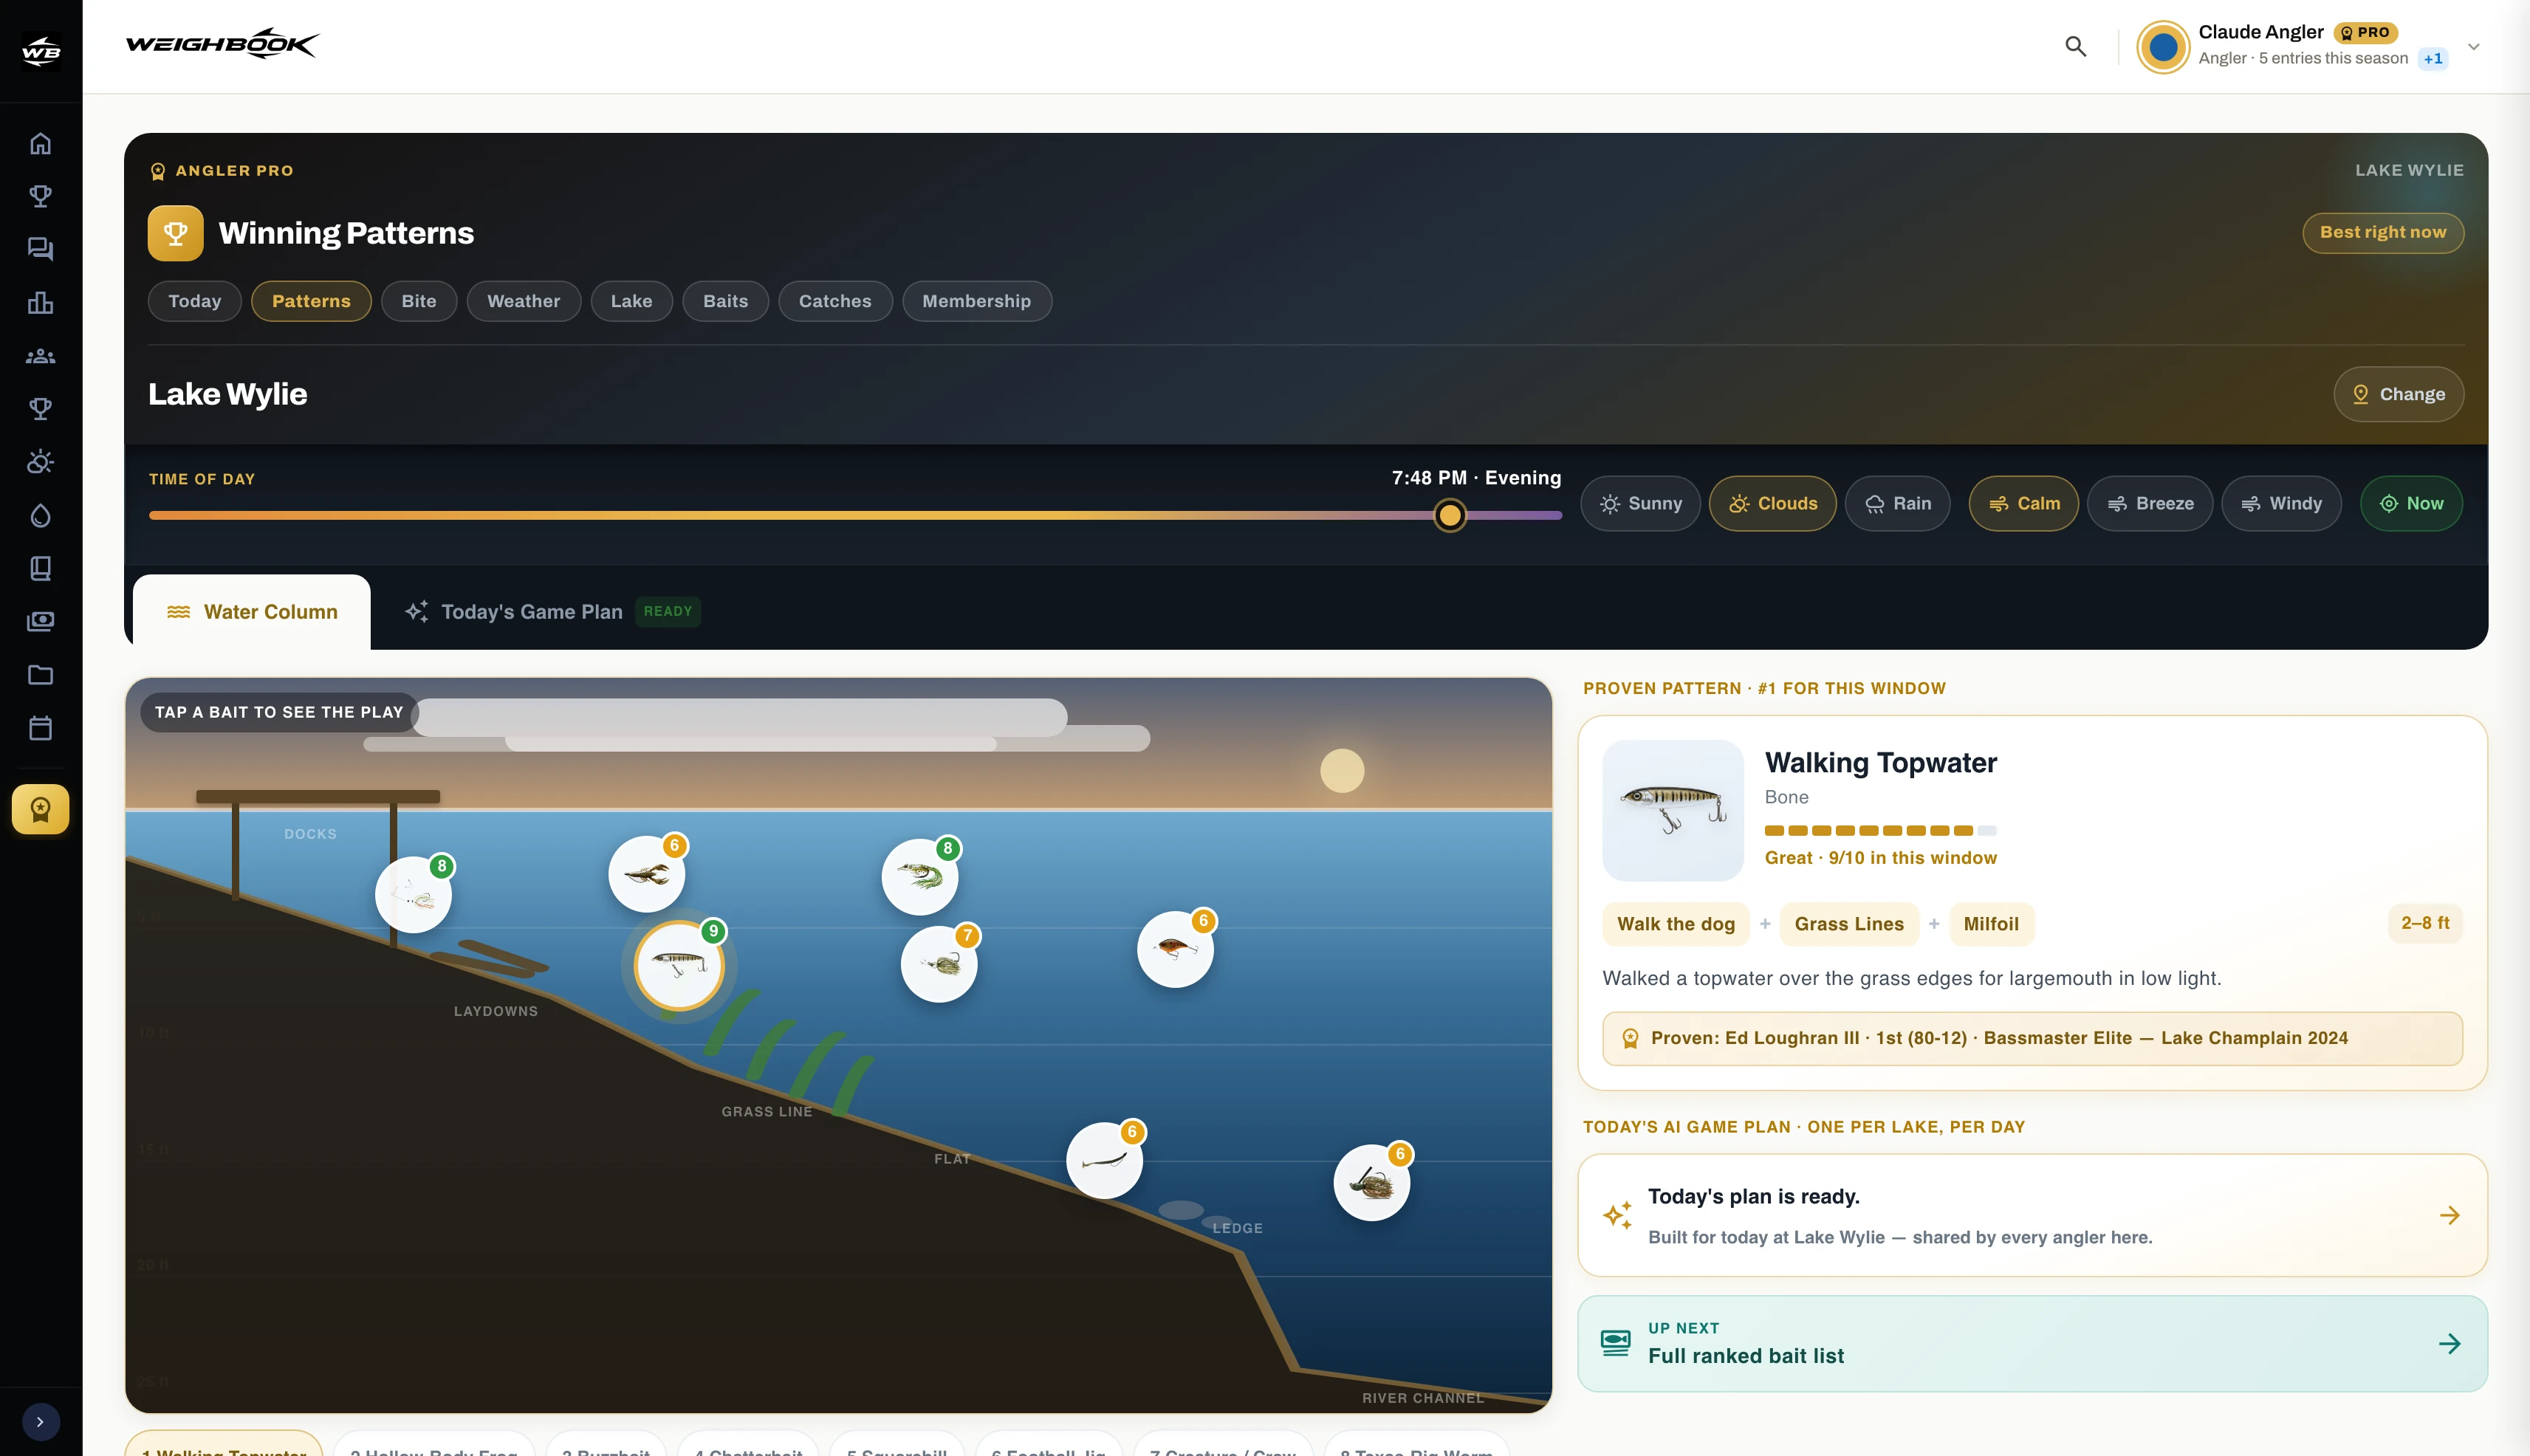Open the cash banknote sidebar icon
2530x1456 pixels.
tap(40, 621)
